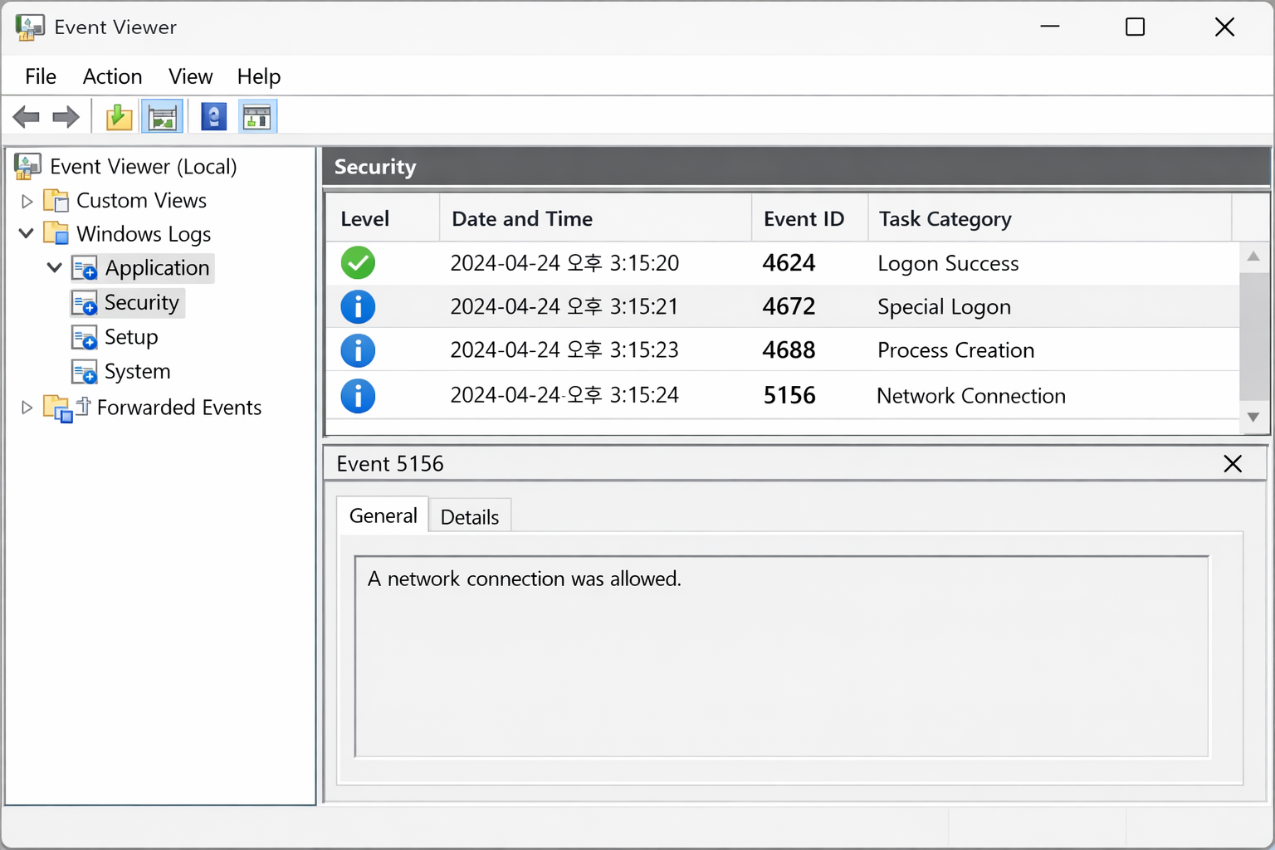This screenshot has width=1275, height=850.
Task: Click the event list scroll down arrow
Action: point(1253,418)
